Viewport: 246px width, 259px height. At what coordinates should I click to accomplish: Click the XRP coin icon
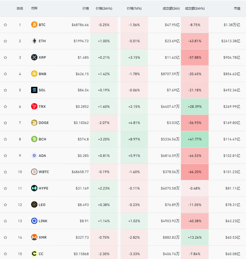coord(34,57)
